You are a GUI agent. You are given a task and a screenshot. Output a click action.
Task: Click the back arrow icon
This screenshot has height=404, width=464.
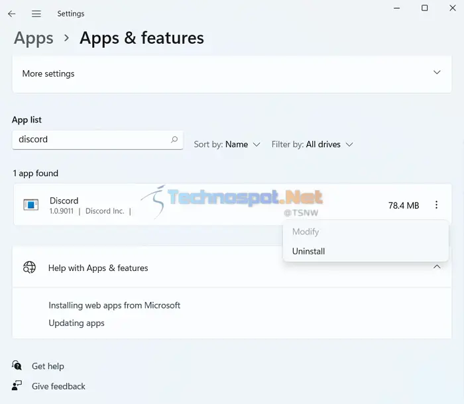[12, 14]
